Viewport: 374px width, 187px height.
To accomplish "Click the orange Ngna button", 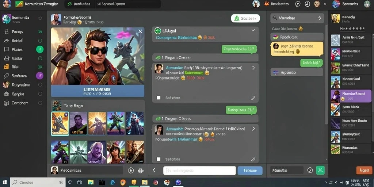I will (x=364, y=170).
